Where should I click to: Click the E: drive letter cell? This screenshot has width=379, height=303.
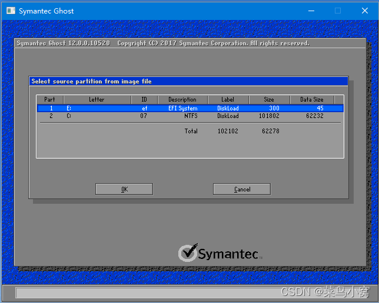tap(69, 108)
